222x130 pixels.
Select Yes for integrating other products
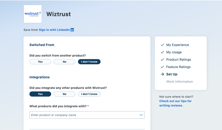tap(40, 94)
